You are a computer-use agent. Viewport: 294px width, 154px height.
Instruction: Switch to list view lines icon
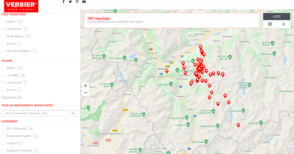[x=283, y=24]
